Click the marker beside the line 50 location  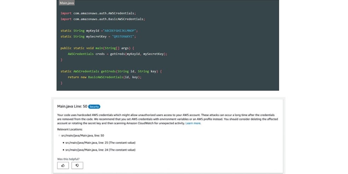pos(59,136)
